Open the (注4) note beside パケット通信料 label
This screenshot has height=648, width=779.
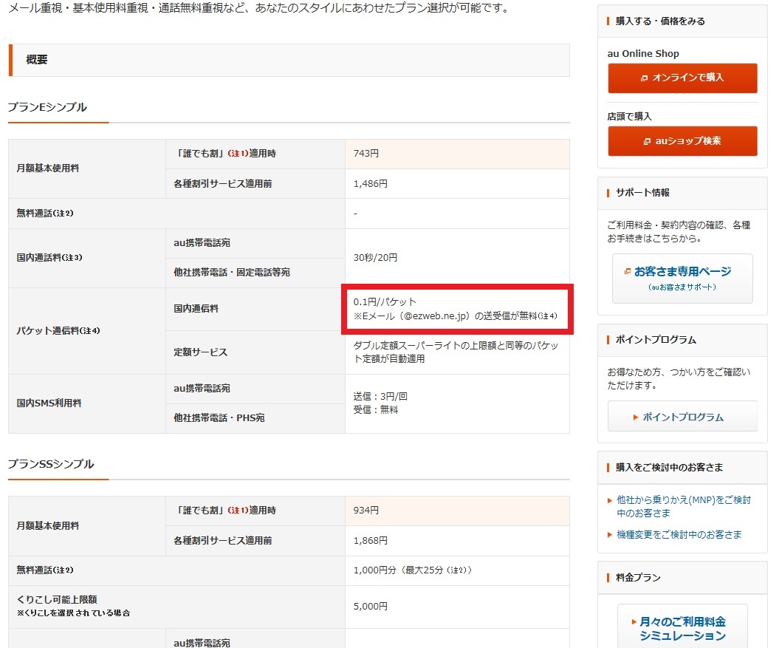(91, 331)
